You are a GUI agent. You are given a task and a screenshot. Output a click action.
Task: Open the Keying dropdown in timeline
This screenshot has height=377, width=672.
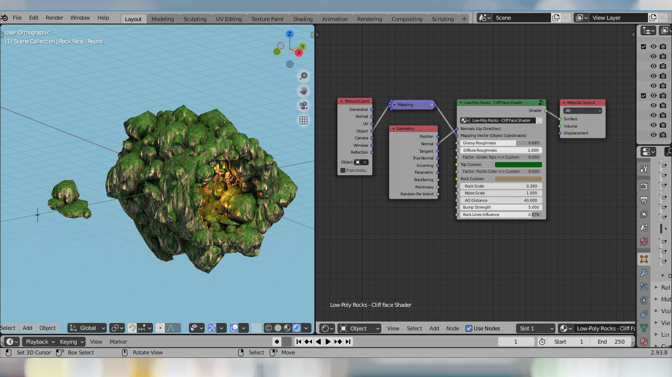coord(72,342)
